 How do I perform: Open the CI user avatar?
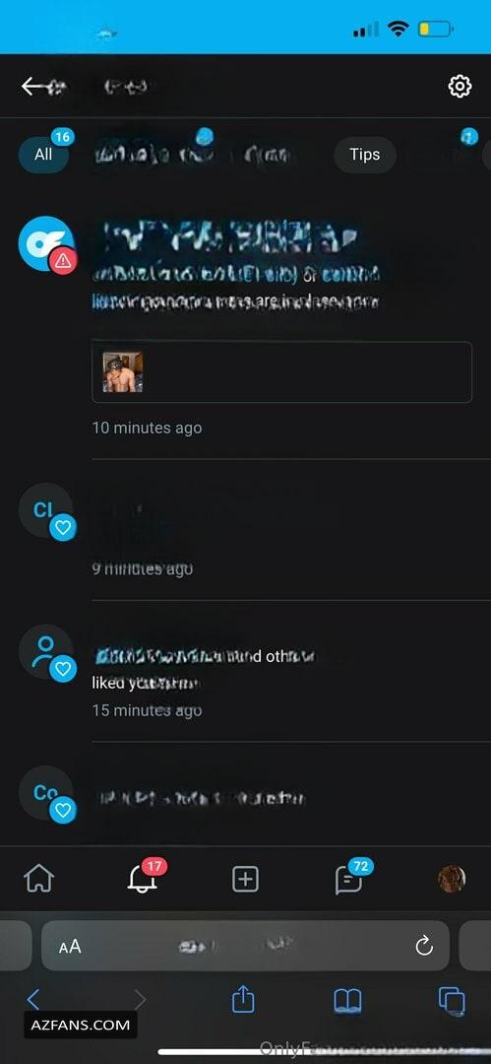coord(47,511)
